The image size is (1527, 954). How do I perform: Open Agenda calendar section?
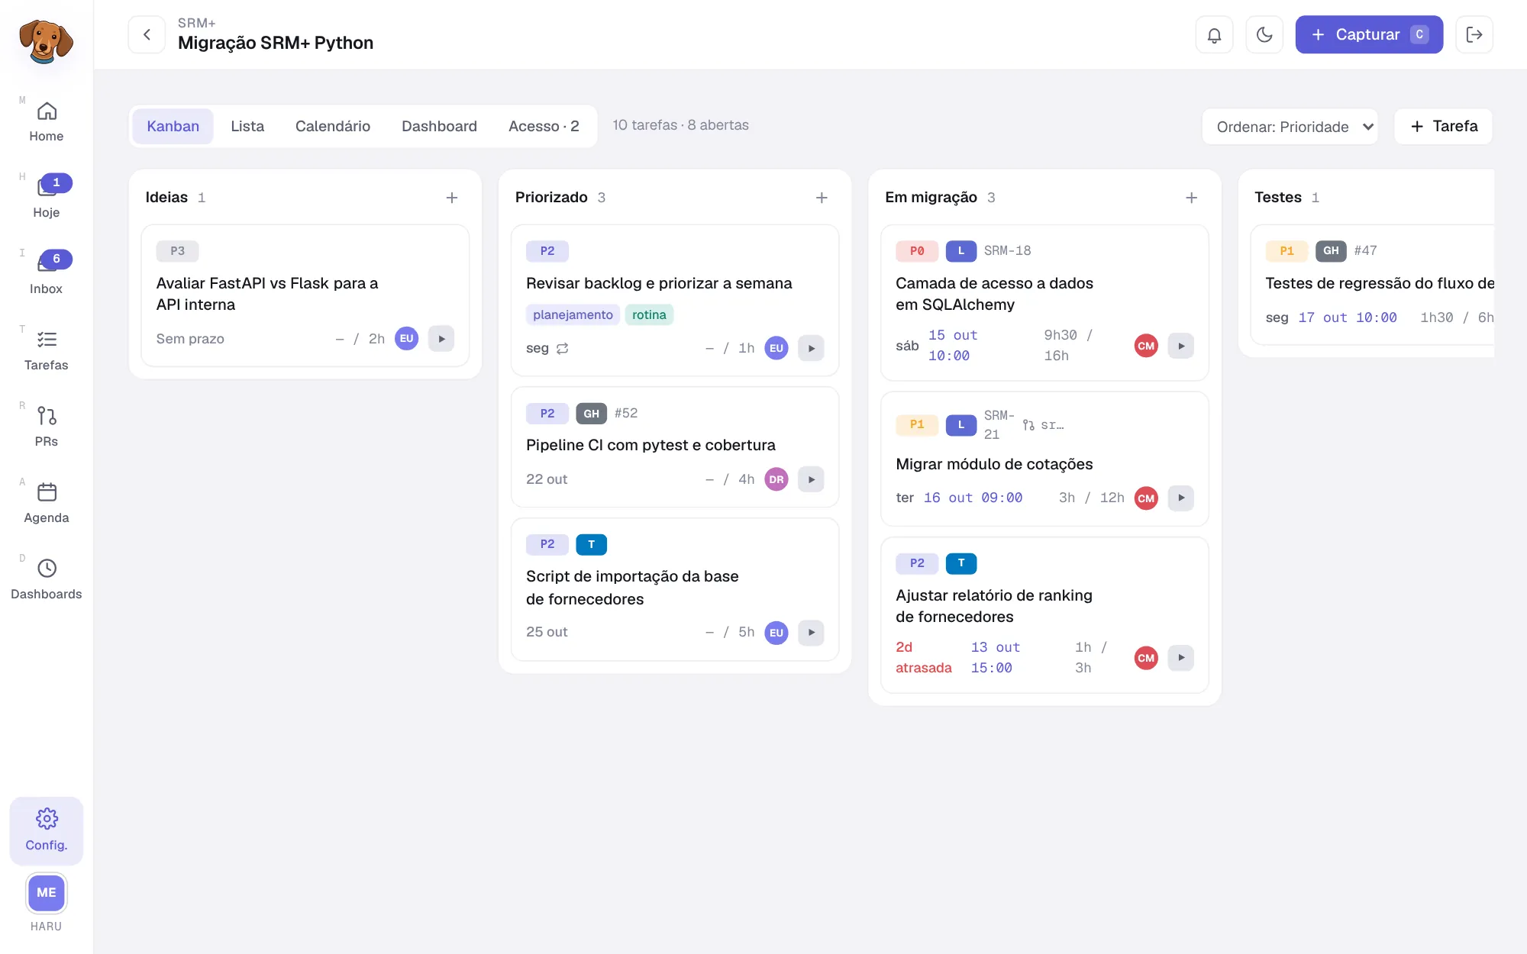point(47,504)
